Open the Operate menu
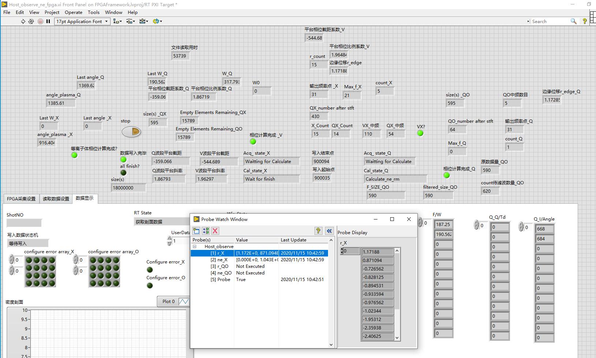The image size is (596, 358). 74,12
